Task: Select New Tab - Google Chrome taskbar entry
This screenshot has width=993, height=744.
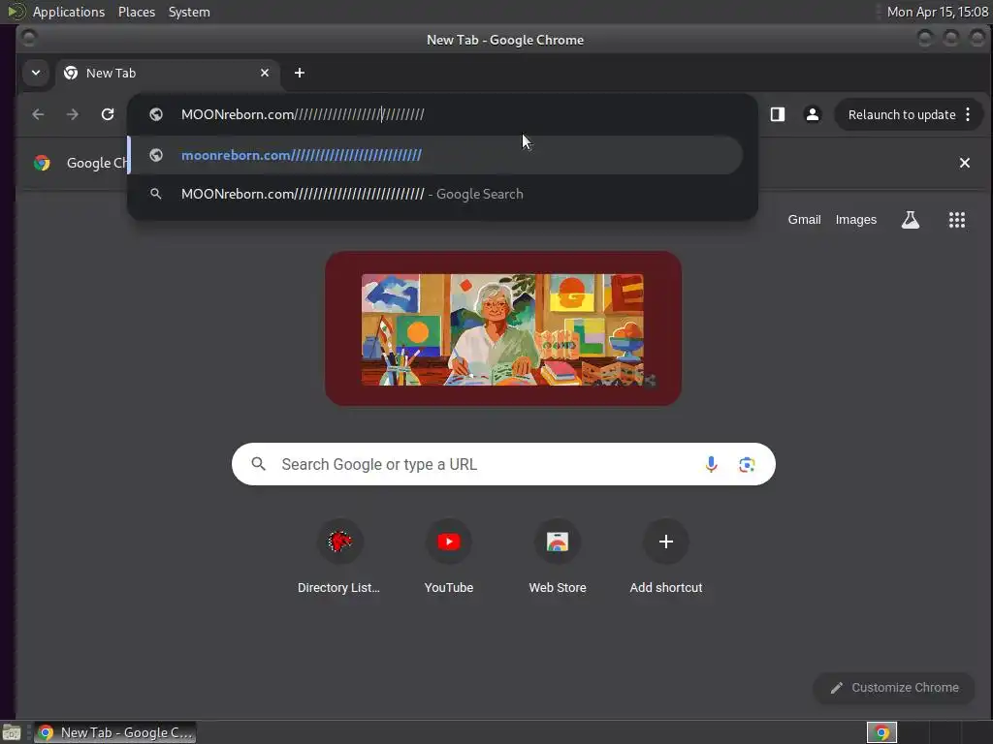Action: point(114,732)
